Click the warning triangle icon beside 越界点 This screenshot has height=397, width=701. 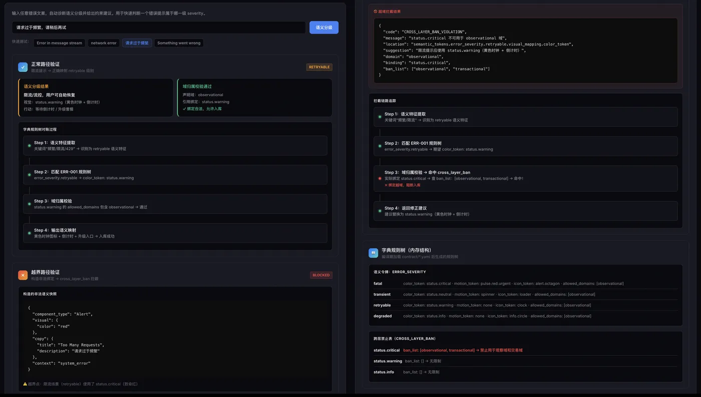[x=25, y=384]
